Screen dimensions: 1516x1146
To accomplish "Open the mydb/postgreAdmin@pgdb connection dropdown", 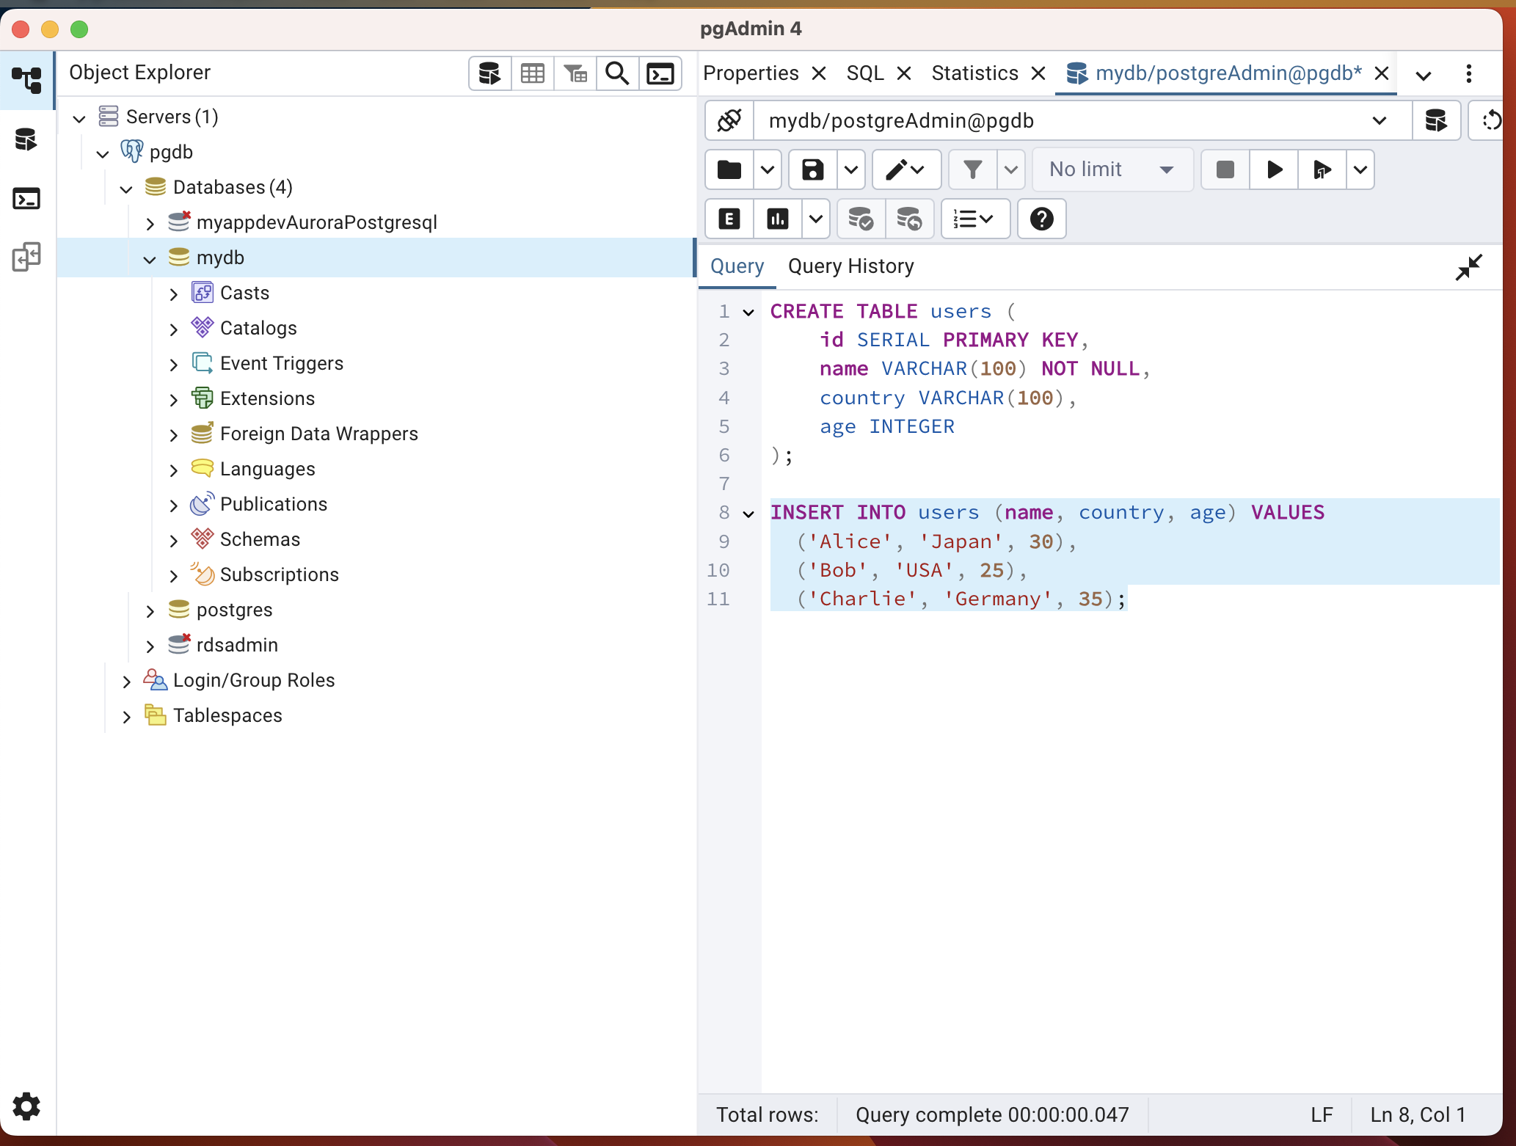I will (1082, 120).
